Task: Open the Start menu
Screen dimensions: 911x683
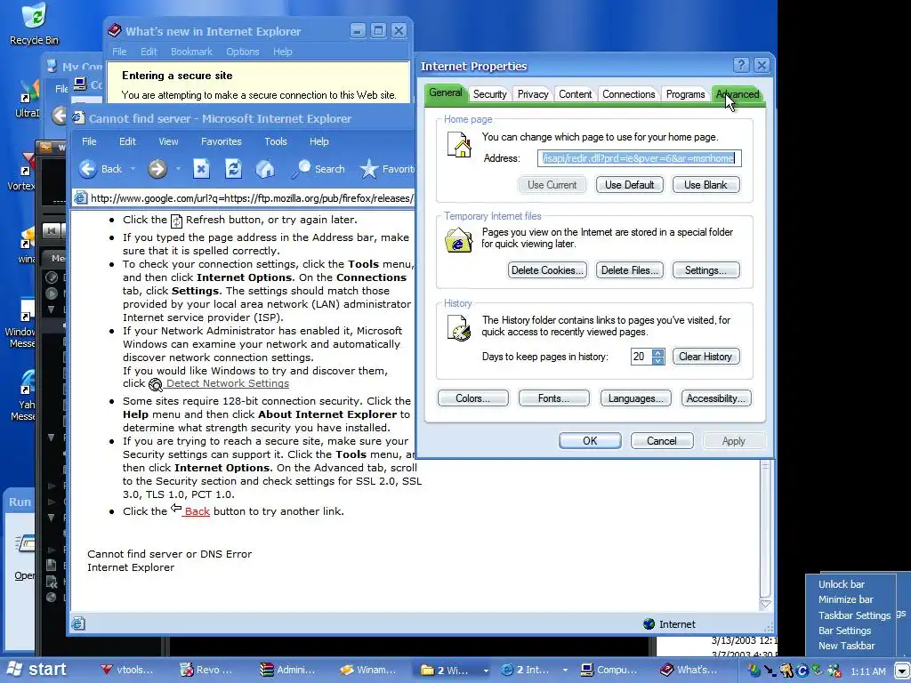Action: point(36,669)
